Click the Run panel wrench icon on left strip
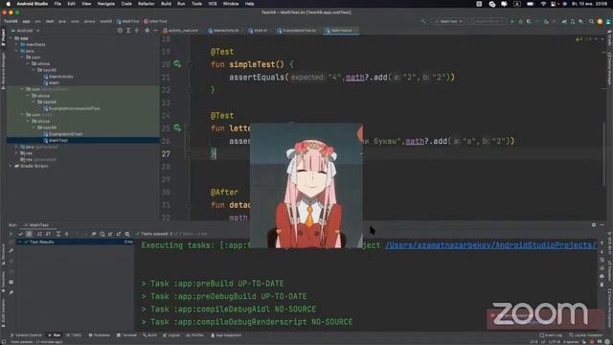The image size is (613, 345). 11,250
